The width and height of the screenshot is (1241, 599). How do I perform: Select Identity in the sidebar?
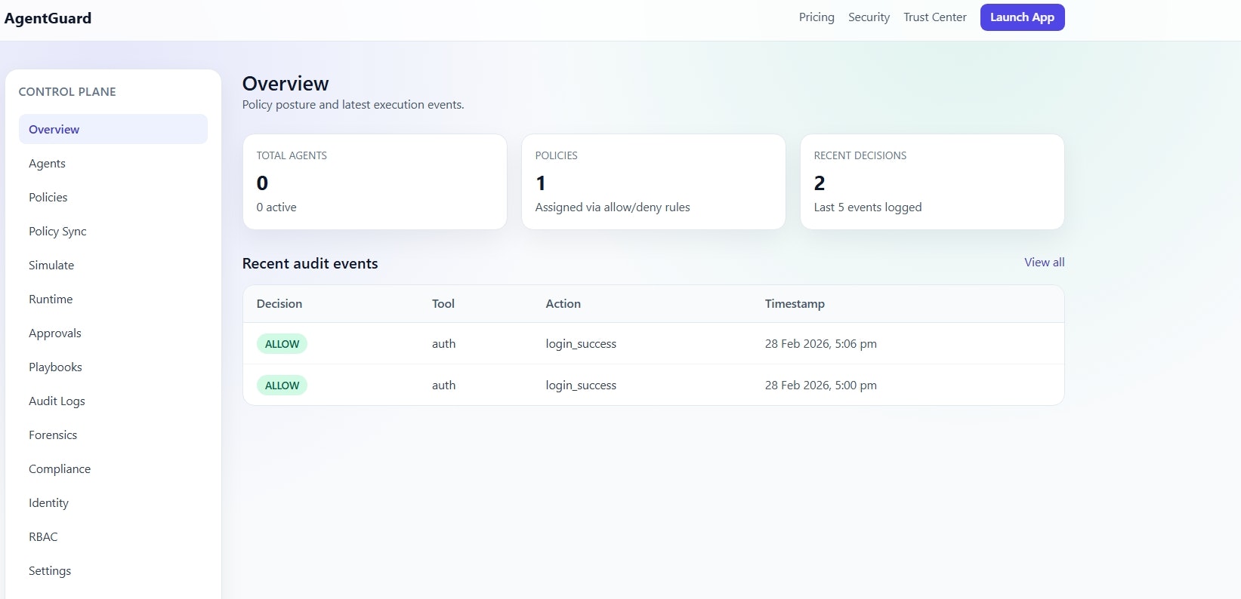48,502
